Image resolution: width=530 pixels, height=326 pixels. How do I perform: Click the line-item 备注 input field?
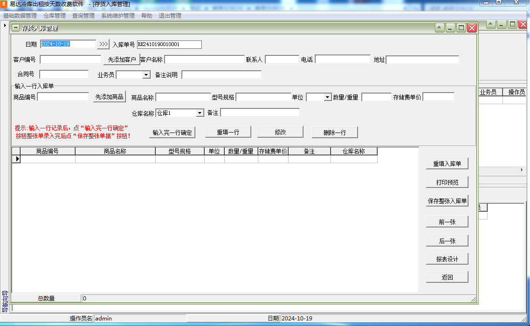click(x=260, y=113)
